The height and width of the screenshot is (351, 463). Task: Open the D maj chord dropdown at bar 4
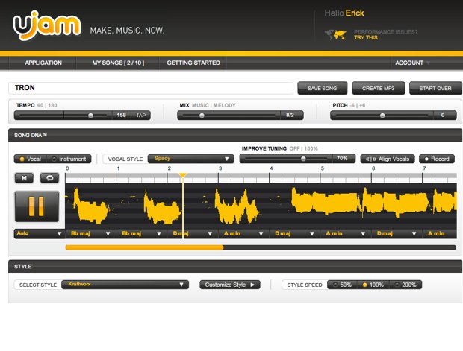(295, 234)
